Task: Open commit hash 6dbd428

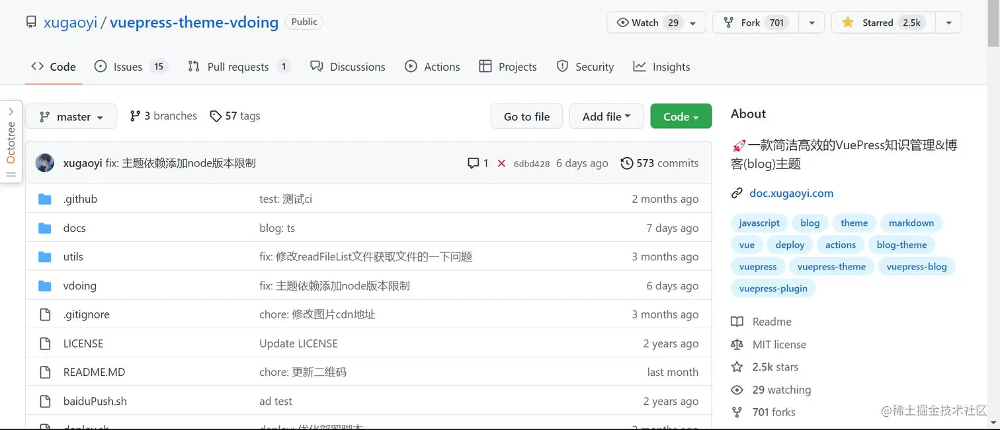Action: pos(532,164)
